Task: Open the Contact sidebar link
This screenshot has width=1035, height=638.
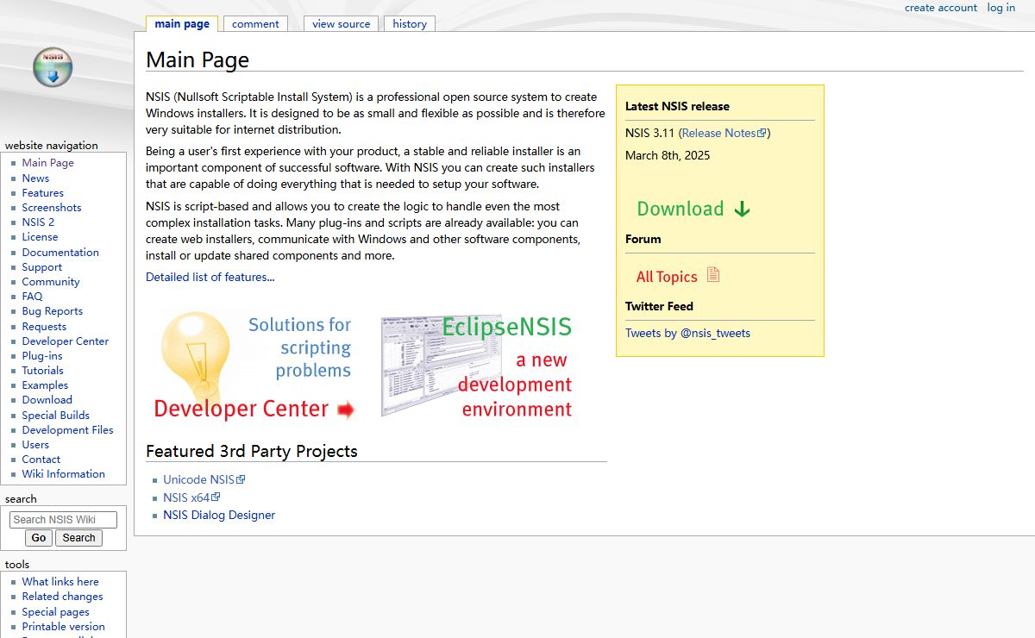Action: [41, 460]
